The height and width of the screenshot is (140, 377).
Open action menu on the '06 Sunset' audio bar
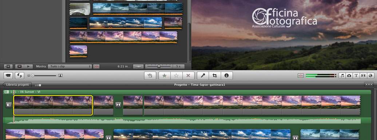pos(7,92)
